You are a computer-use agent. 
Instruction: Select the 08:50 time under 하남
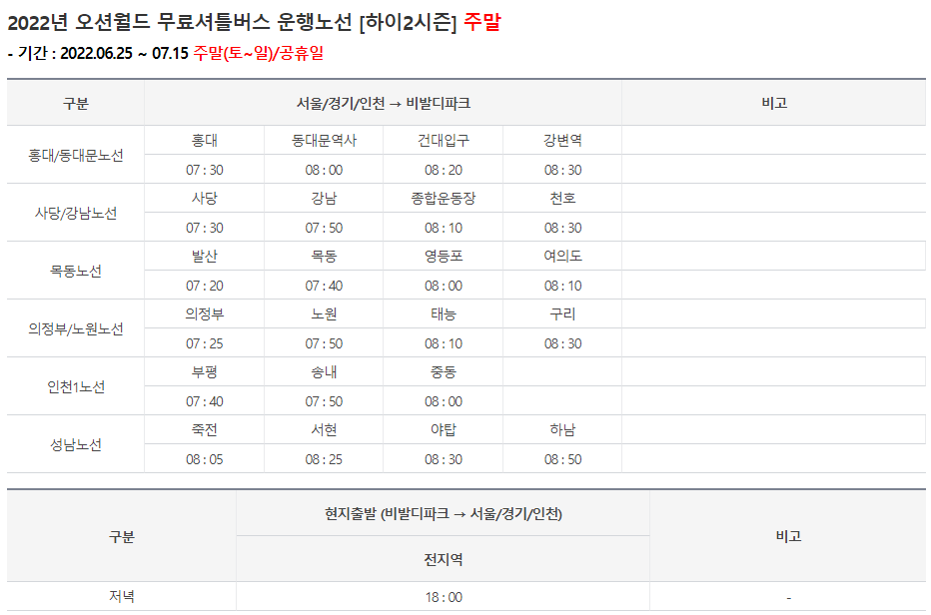click(562, 459)
